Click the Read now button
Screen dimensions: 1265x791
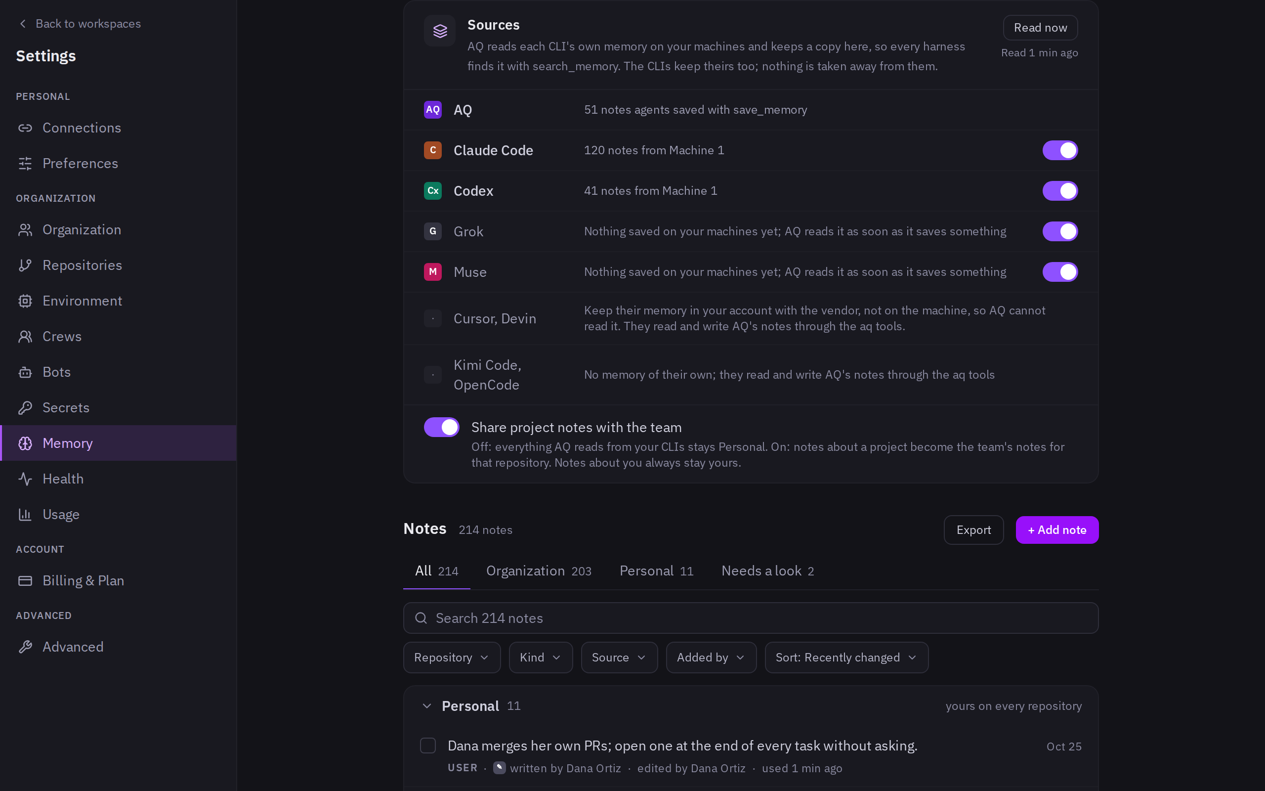[1040, 28]
